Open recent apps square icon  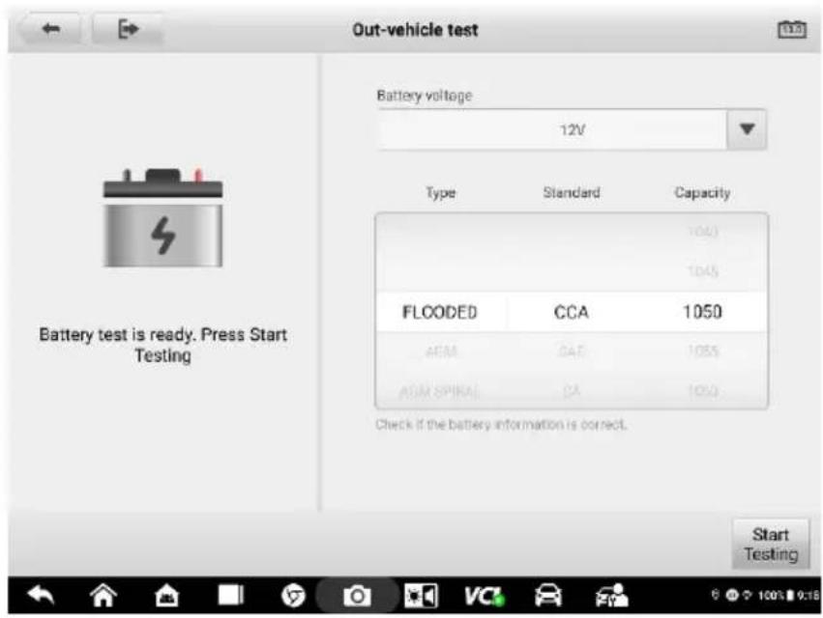pos(230,596)
